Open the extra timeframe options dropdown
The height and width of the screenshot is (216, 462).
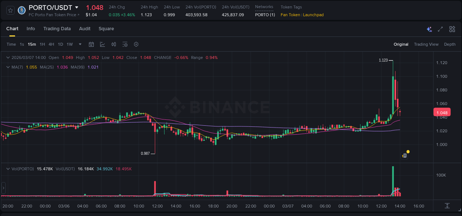point(79,44)
